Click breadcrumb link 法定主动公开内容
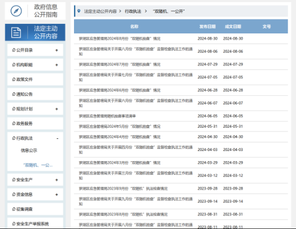 pyautogui.click(x=100, y=11)
